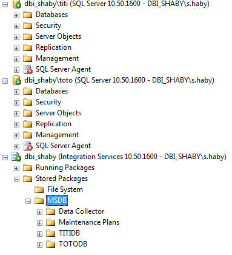
Task: Expand Security under dbi_shaby\toto
Action: tap(16, 103)
